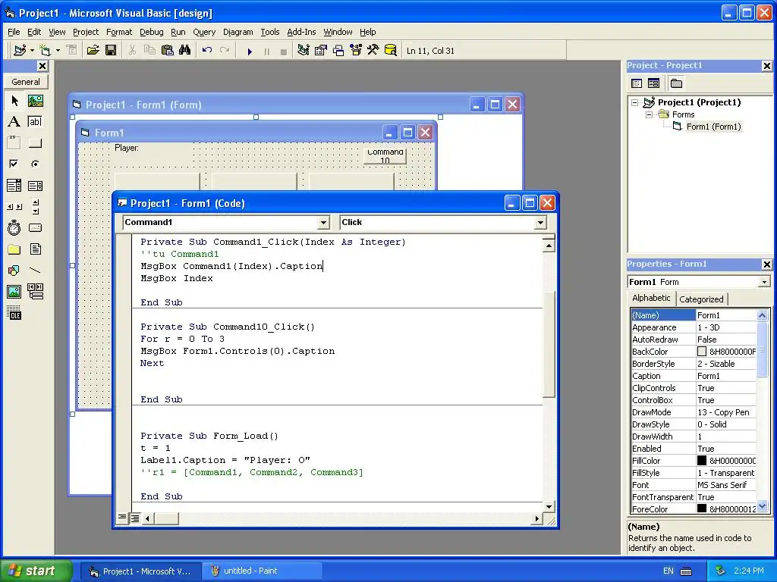
Task: Click the ForeColor color swatch value
Action: pyautogui.click(x=702, y=508)
